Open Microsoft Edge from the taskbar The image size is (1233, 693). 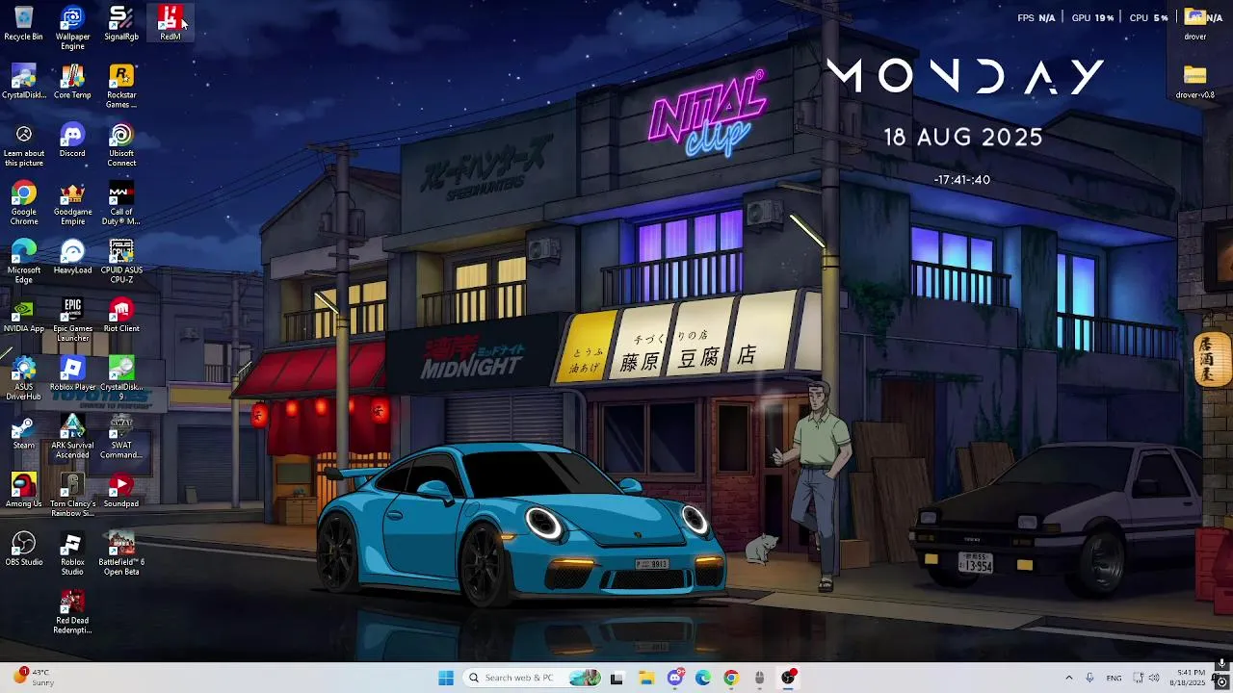click(703, 678)
